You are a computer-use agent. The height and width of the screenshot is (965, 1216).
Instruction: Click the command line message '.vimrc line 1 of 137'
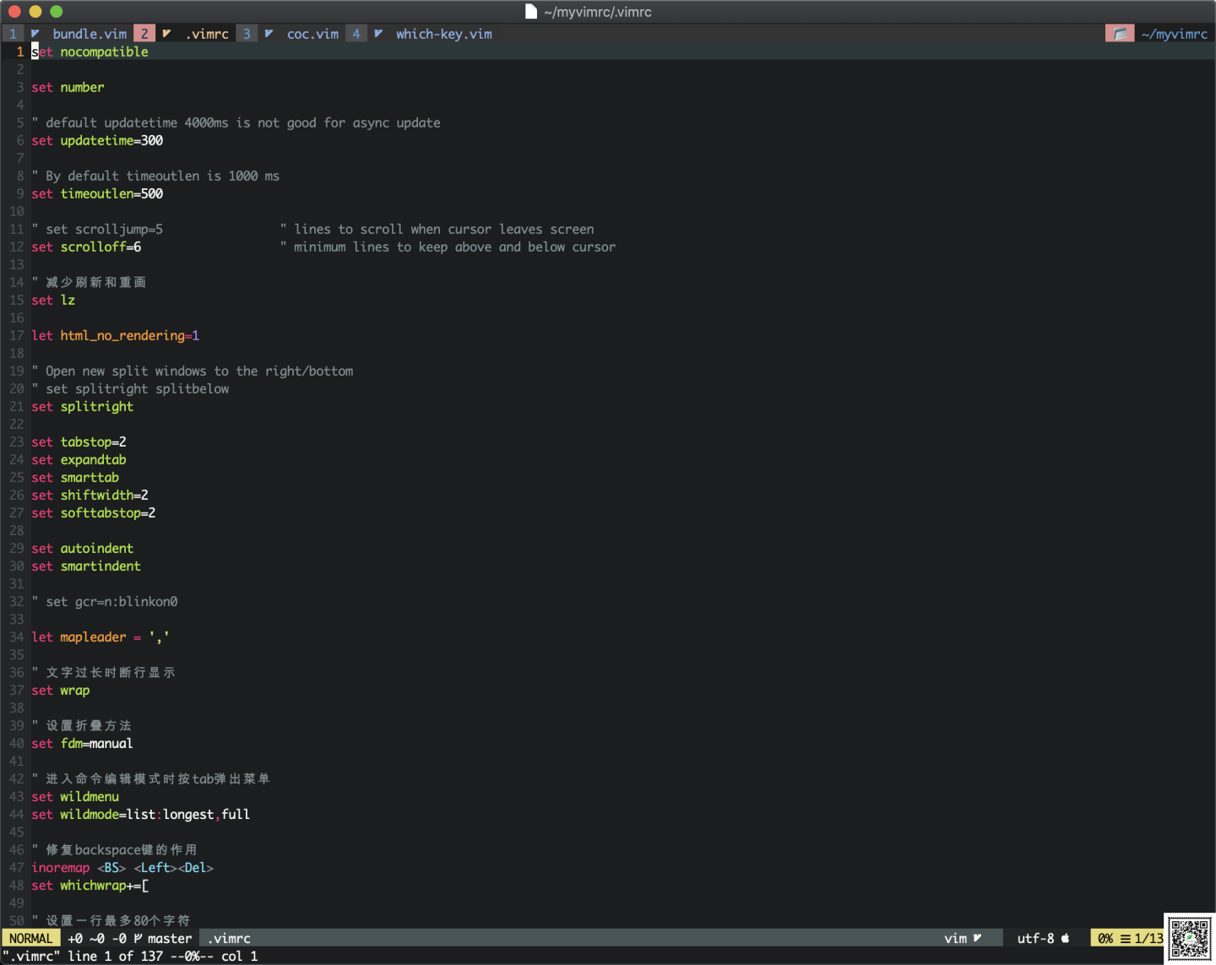tap(82, 956)
